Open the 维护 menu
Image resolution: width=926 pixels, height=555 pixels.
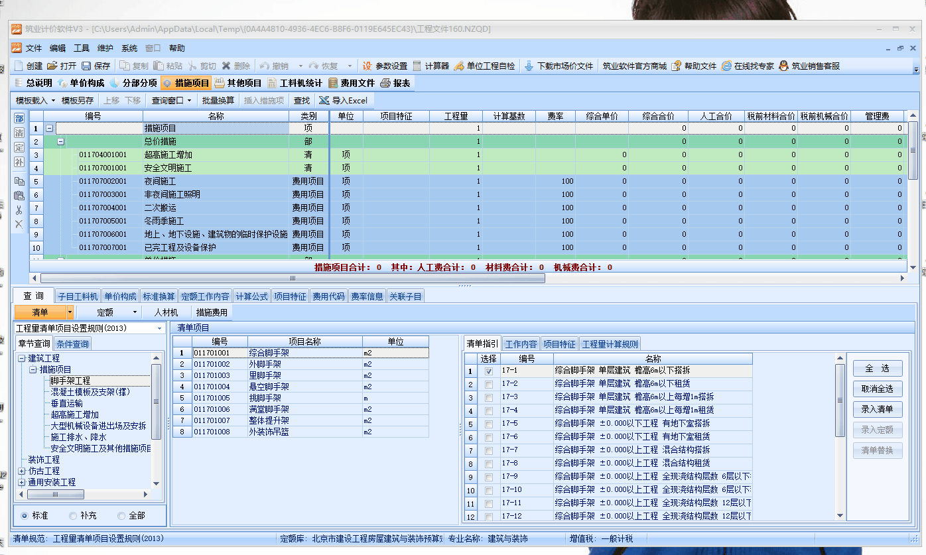(105, 48)
